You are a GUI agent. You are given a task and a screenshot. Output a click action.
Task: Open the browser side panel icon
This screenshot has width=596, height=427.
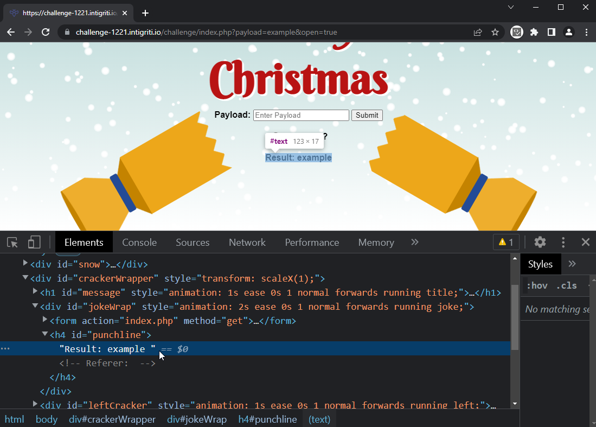pyautogui.click(x=552, y=32)
